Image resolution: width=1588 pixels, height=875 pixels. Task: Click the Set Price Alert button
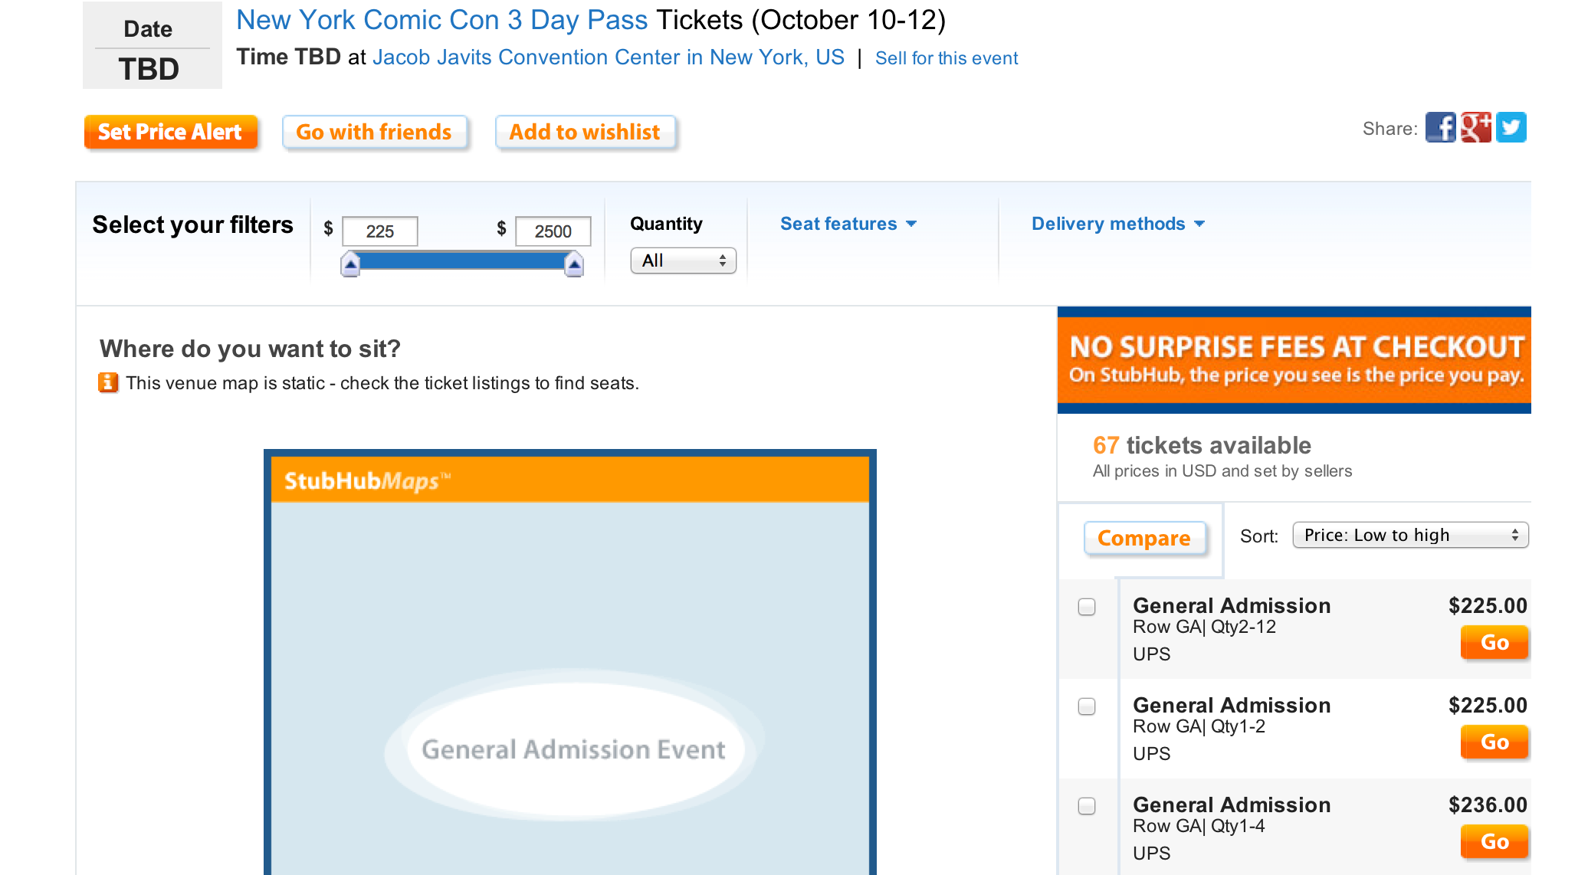[170, 132]
